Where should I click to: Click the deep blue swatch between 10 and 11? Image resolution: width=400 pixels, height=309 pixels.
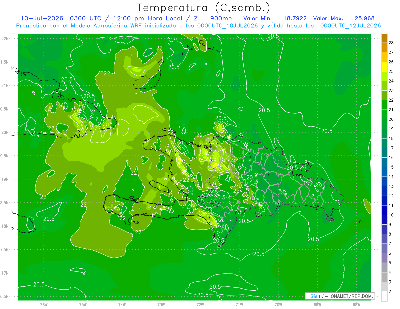(384, 210)
